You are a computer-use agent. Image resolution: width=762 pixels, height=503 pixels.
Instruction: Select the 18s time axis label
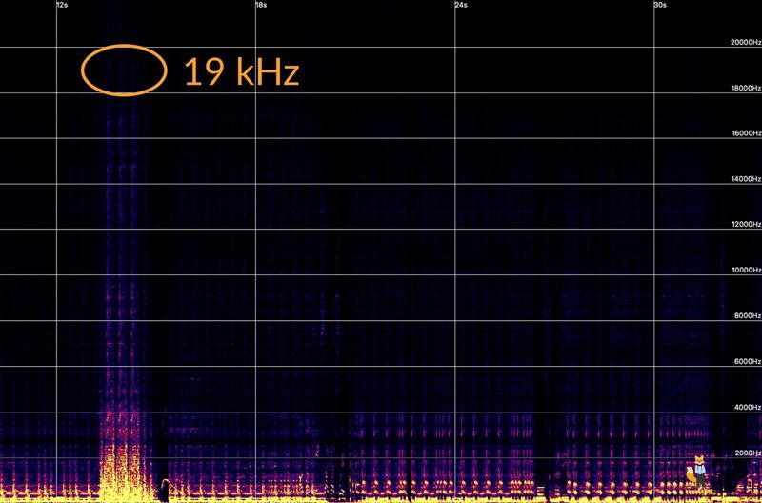[x=262, y=5]
